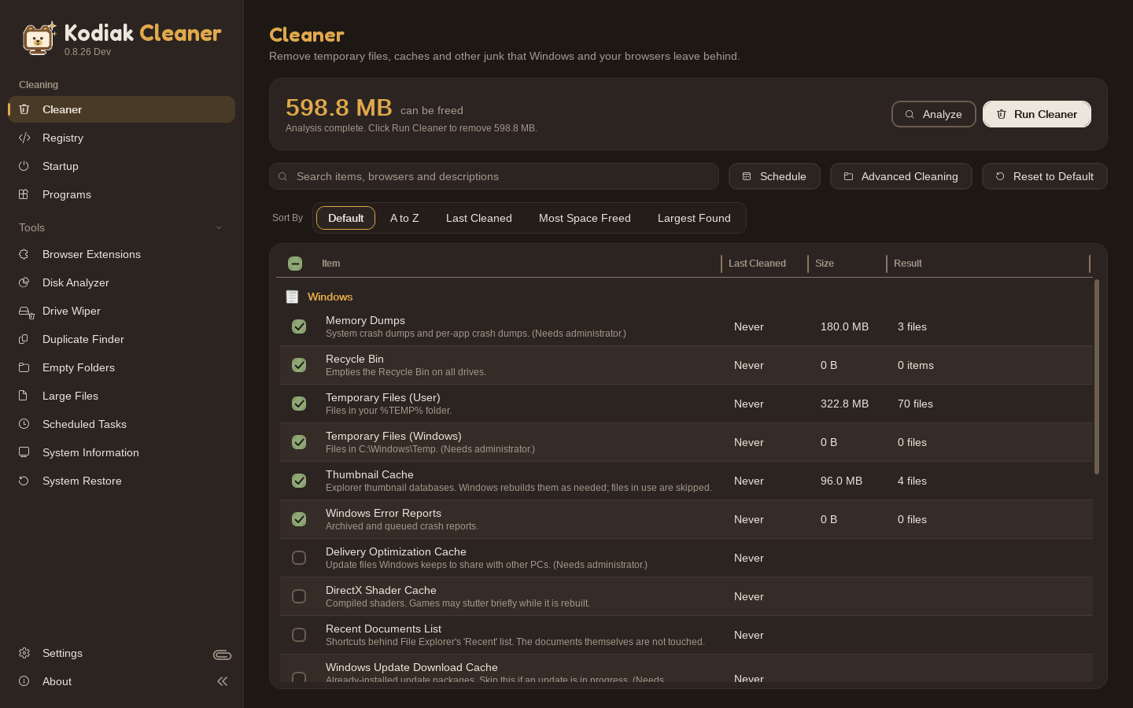The width and height of the screenshot is (1133, 708).
Task: Uncheck the Recycle Bin checkbox
Action: pyautogui.click(x=299, y=365)
